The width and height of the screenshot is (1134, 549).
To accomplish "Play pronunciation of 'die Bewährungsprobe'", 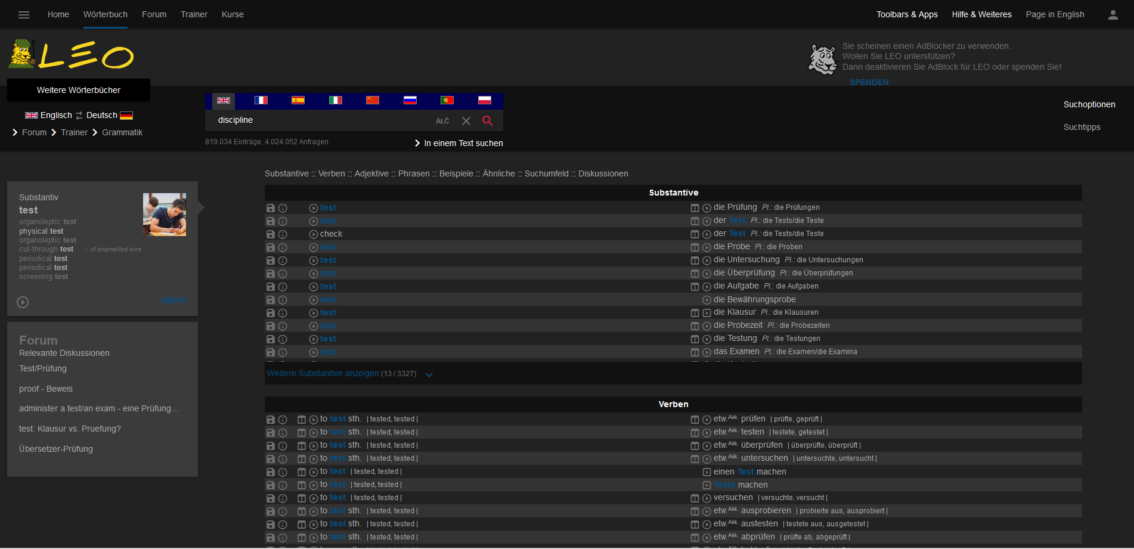I will click(707, 300).
